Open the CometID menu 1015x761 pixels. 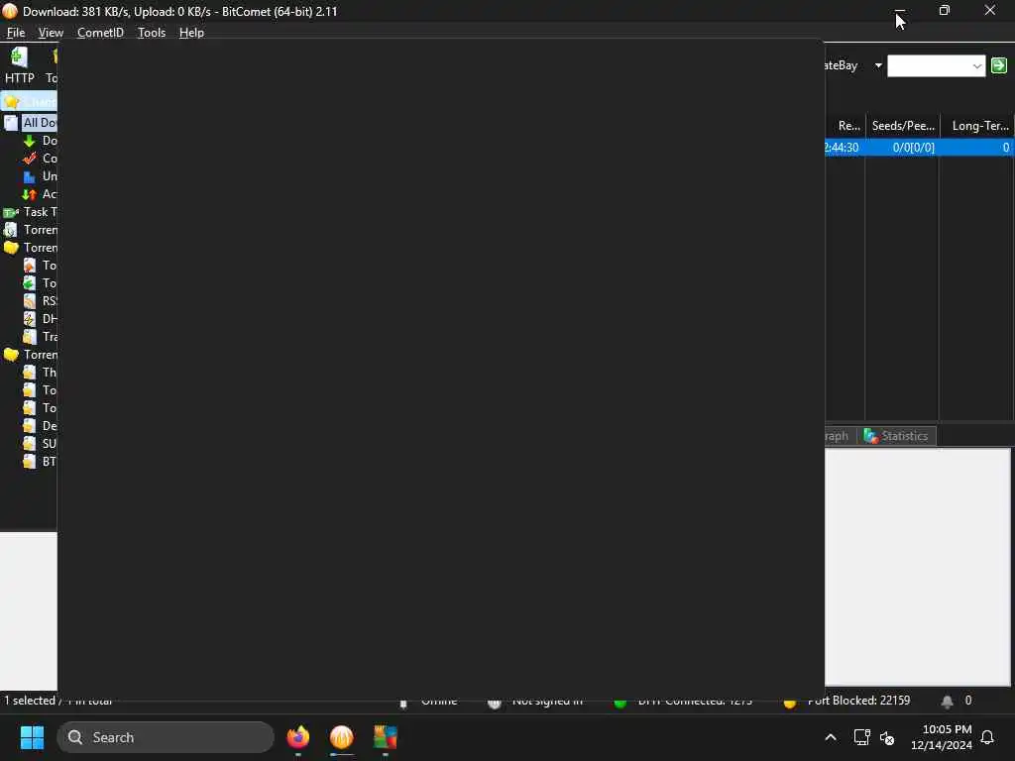pyautogui.click(x=100, y=33)
